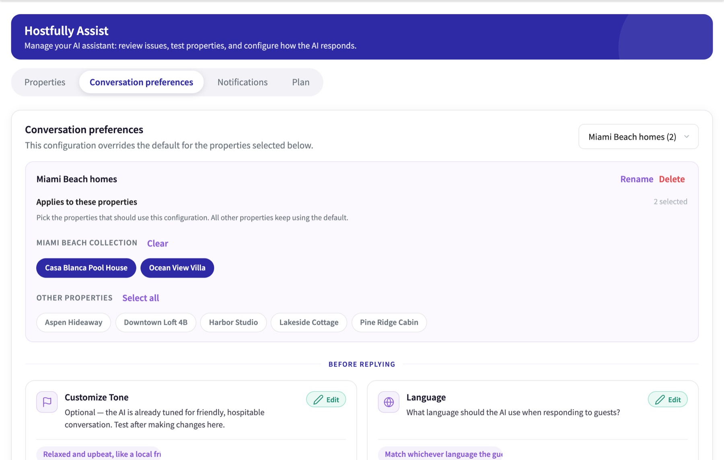Screen dimensions: 724x460
Task: Toggle the Downtown Loft 4B property chip
Action: (156, 322)
